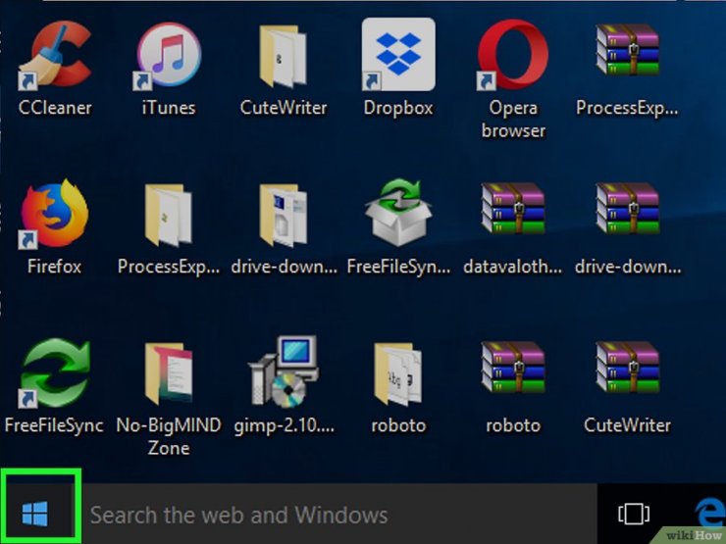
Task: Select the datavaloth... WinRAR archive
Action: click(512, 209)
